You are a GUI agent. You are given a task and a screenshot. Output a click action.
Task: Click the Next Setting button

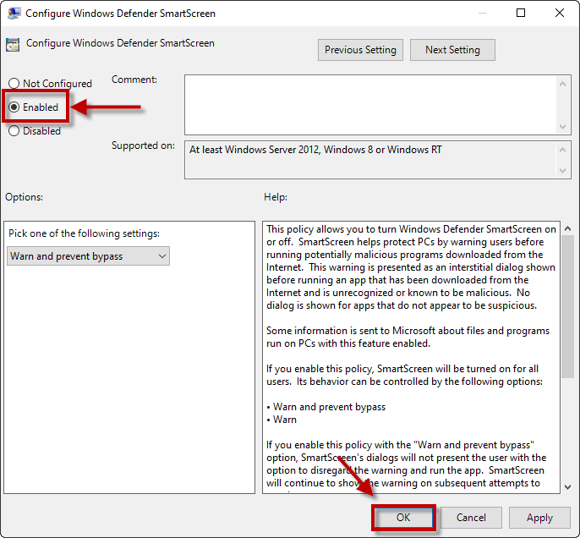pyautogui.click(x=452, y=50)
